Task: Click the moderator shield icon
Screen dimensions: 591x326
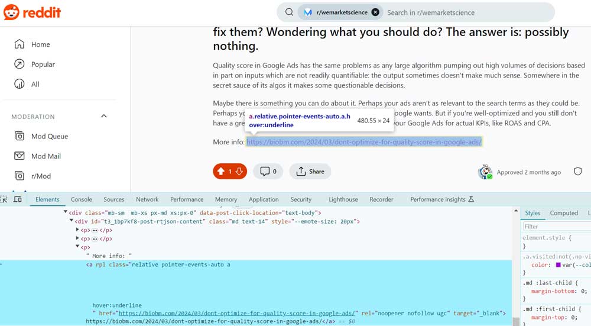Action: click(578, 172)
